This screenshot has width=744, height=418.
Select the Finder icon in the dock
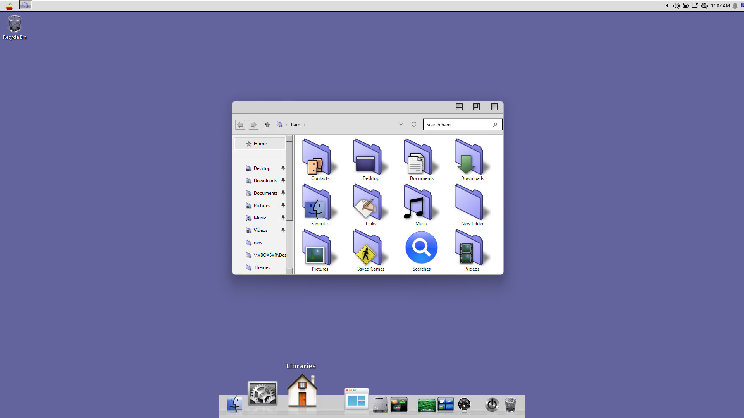234,404
